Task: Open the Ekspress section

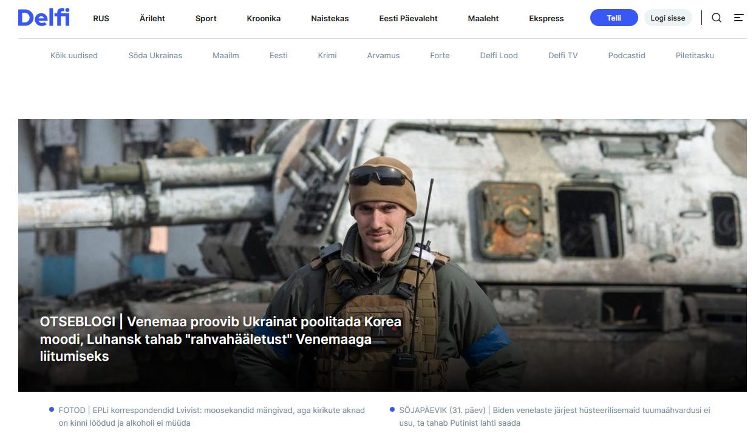Action: click(546, 19)
